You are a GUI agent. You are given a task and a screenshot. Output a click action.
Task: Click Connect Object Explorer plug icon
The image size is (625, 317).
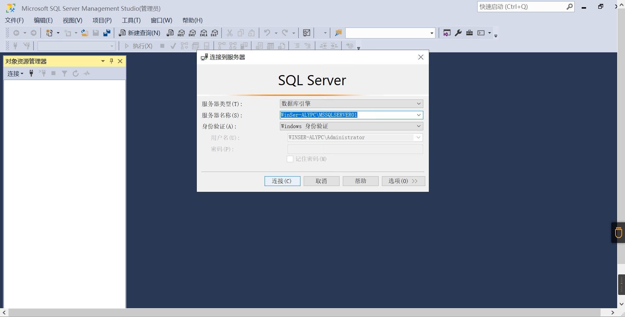pyautogui.click(x=31, y=73)
